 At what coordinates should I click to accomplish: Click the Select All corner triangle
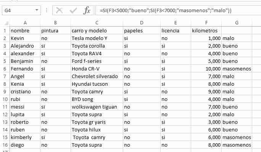tap(6, 23)
